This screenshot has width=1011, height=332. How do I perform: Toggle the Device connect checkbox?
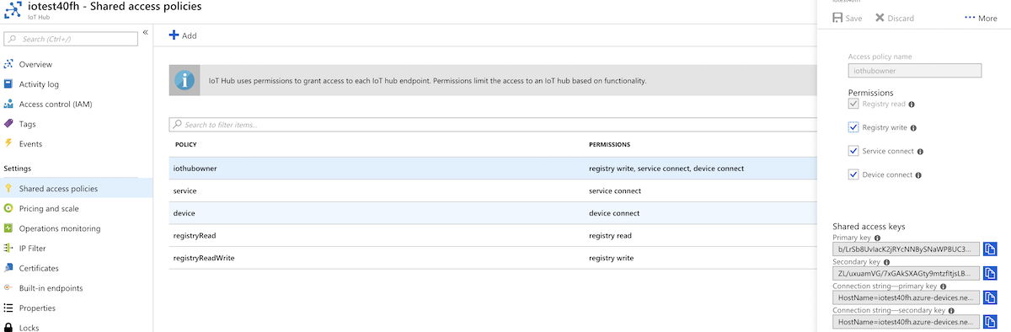click(x=853, y=174)
